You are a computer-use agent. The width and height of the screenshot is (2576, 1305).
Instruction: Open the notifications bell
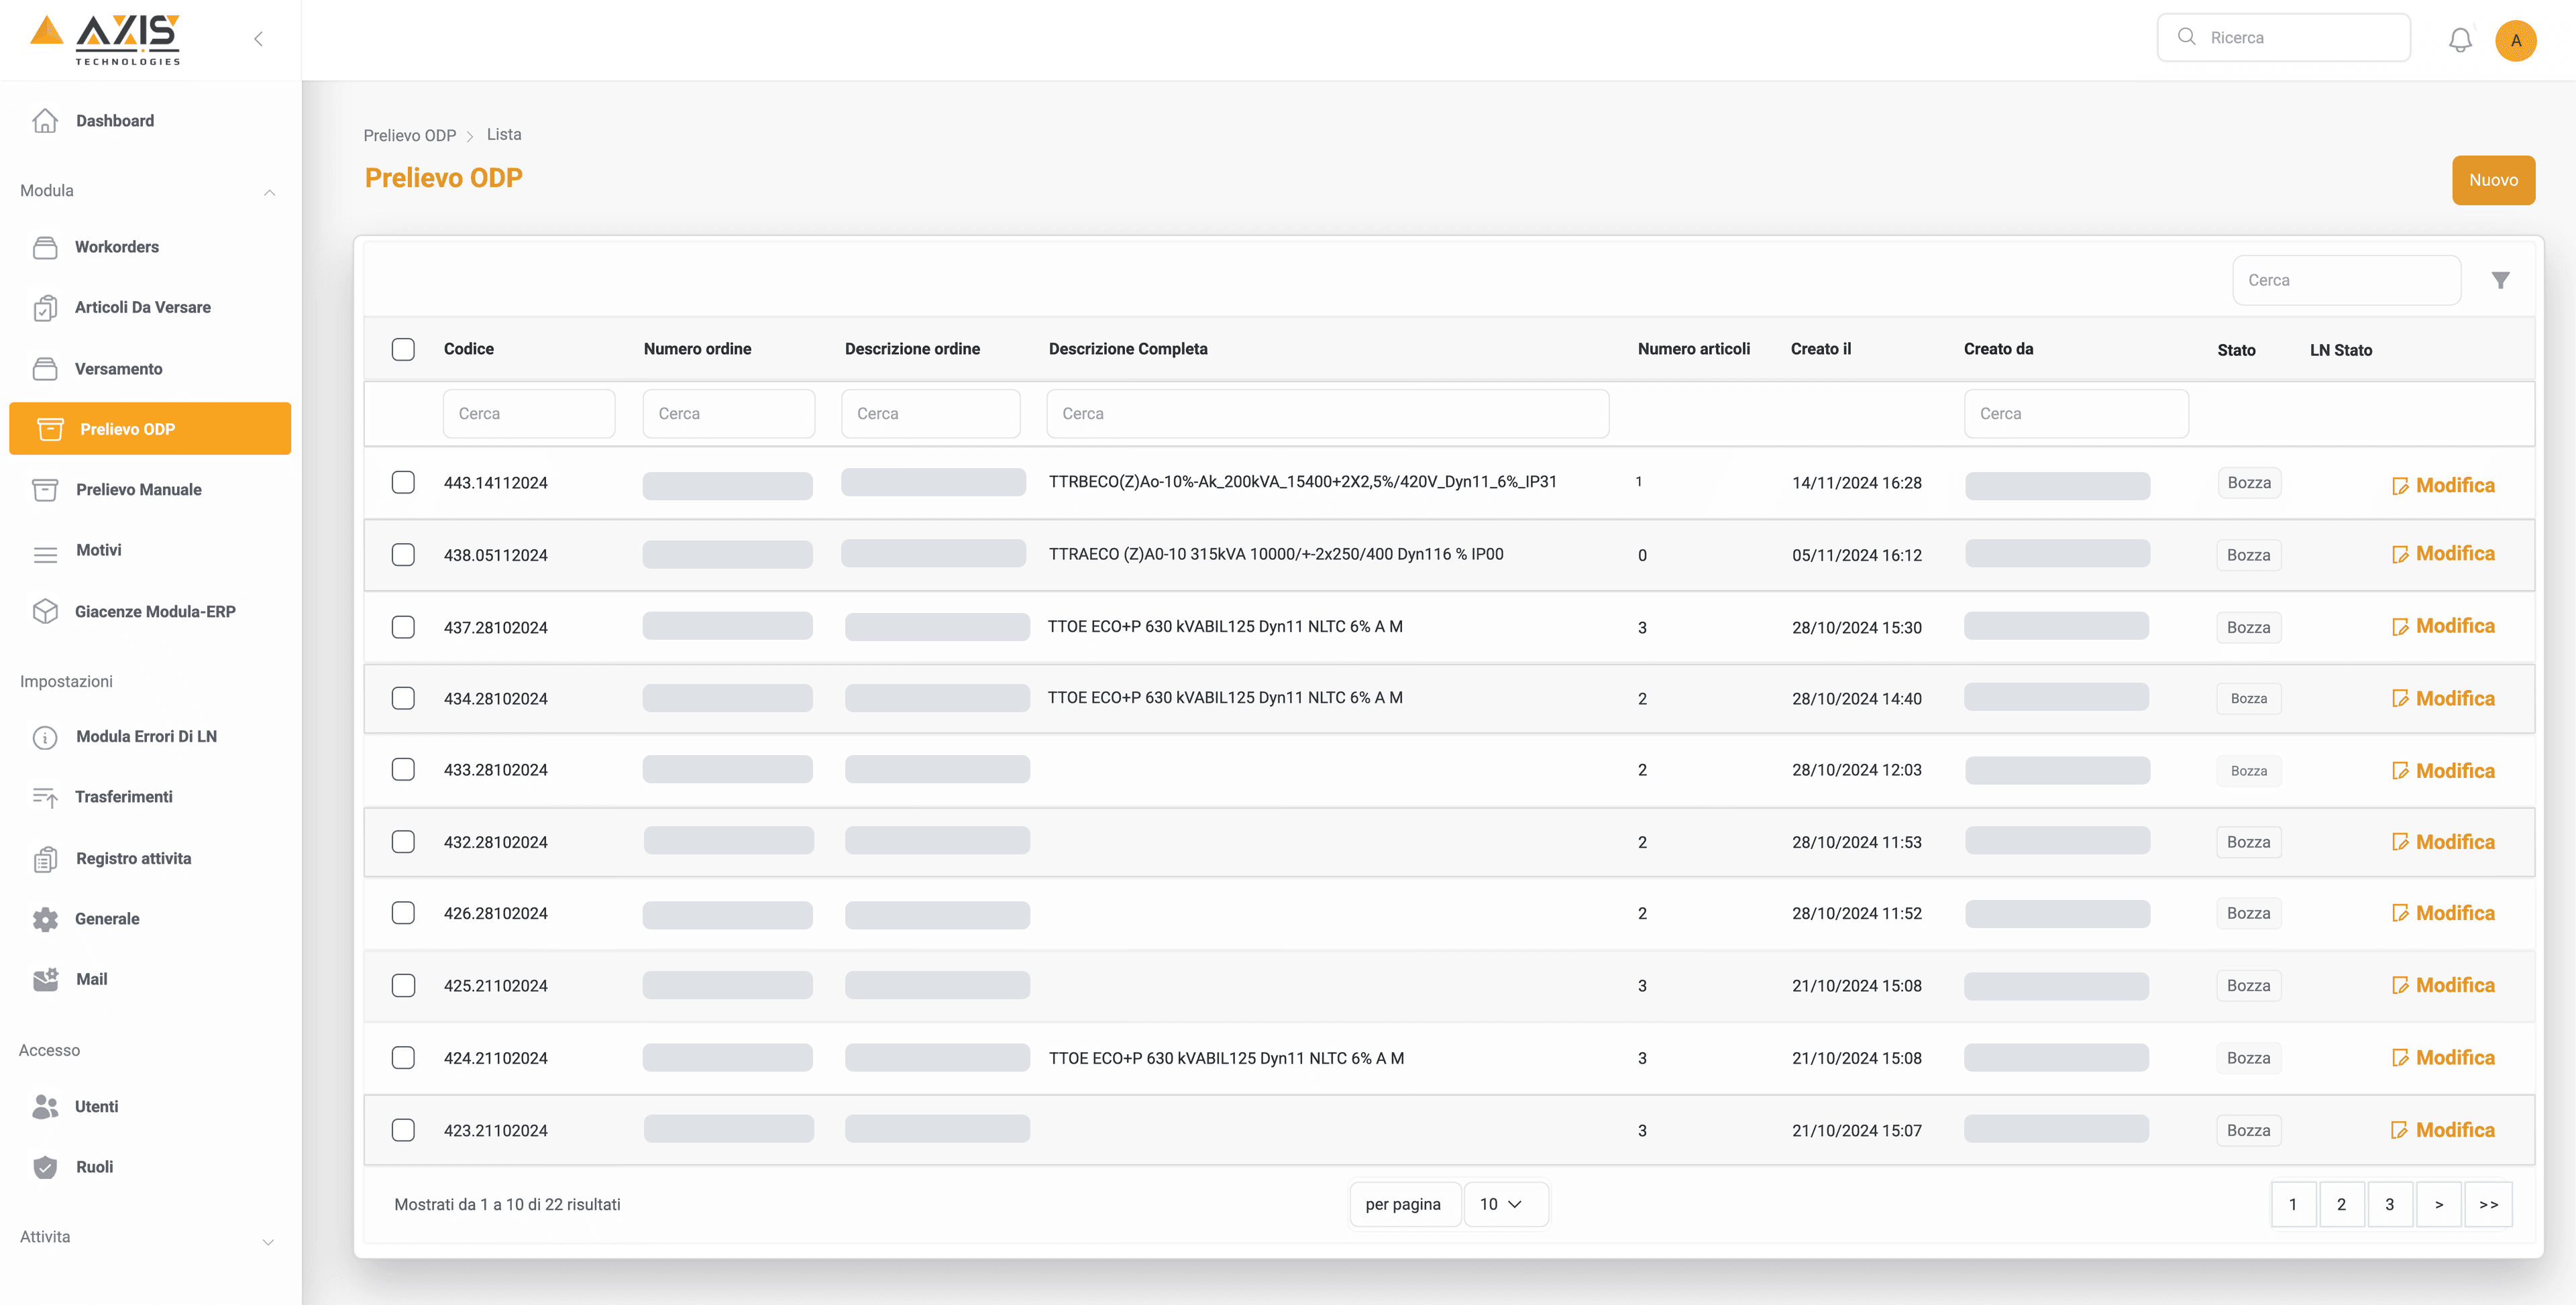(x=2461, y=40)
